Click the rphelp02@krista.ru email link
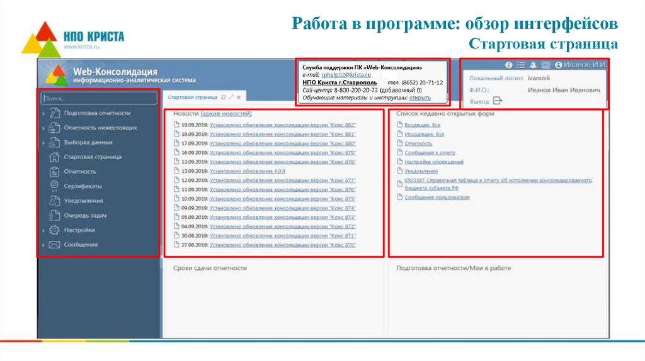This screenshot has height=361, width=645. (x=346, y=75)
